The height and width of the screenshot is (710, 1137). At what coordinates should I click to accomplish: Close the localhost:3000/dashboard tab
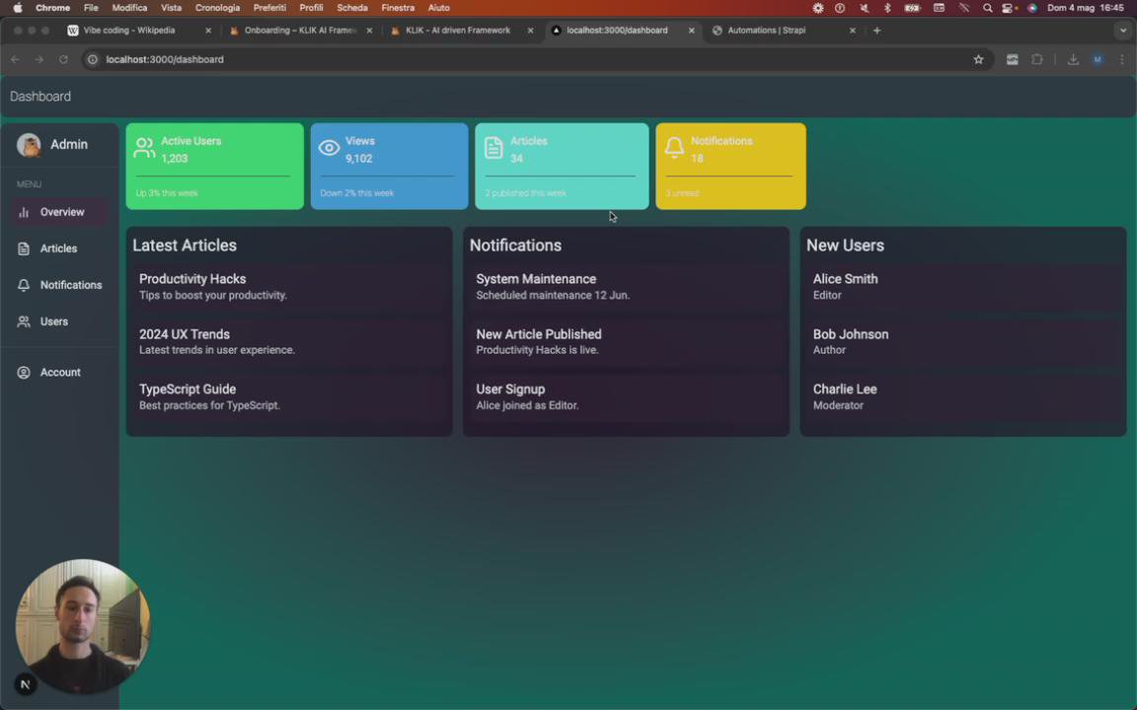click(691, 31)
